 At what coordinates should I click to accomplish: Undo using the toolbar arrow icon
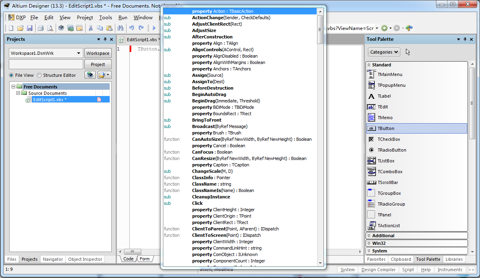point(132,28)
